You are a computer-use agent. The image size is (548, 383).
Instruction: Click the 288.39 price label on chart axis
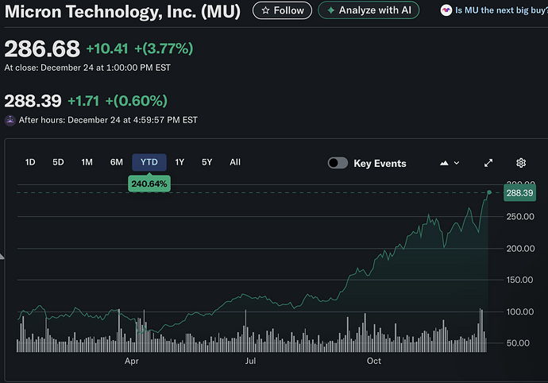[x=519, y=193]
